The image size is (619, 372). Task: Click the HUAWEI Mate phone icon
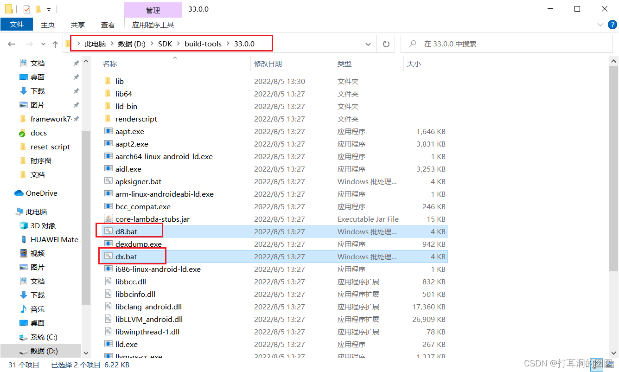point(24,239)
